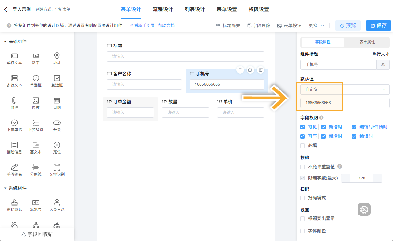Click the 16666666666 phone input field
This screenshot has width=393, height=241.
tap(227, 84)
